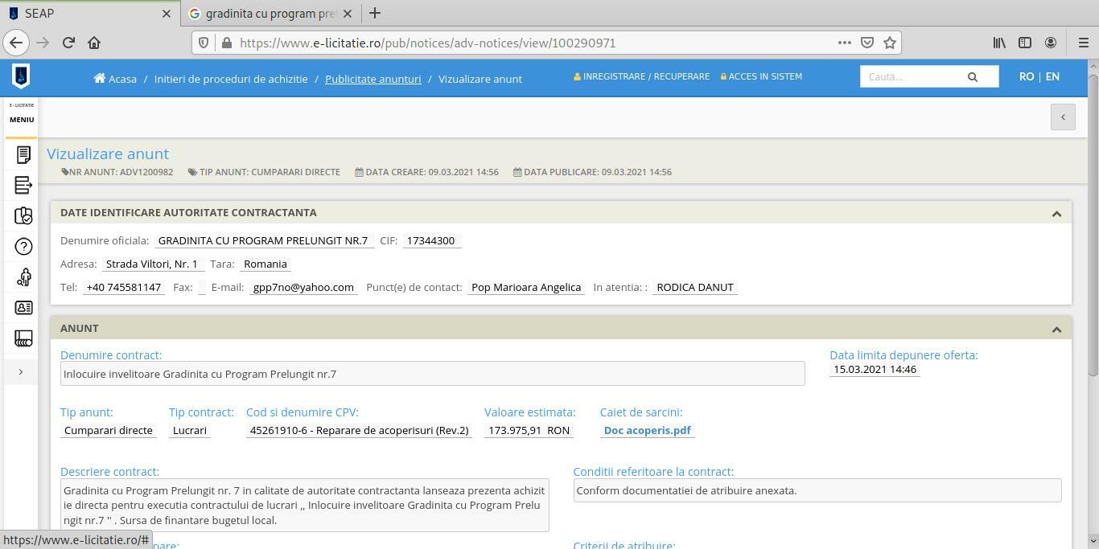Open the Firefox hamburger menu
Screen dimensions: 1099x549
click(x=1083, y=43)
